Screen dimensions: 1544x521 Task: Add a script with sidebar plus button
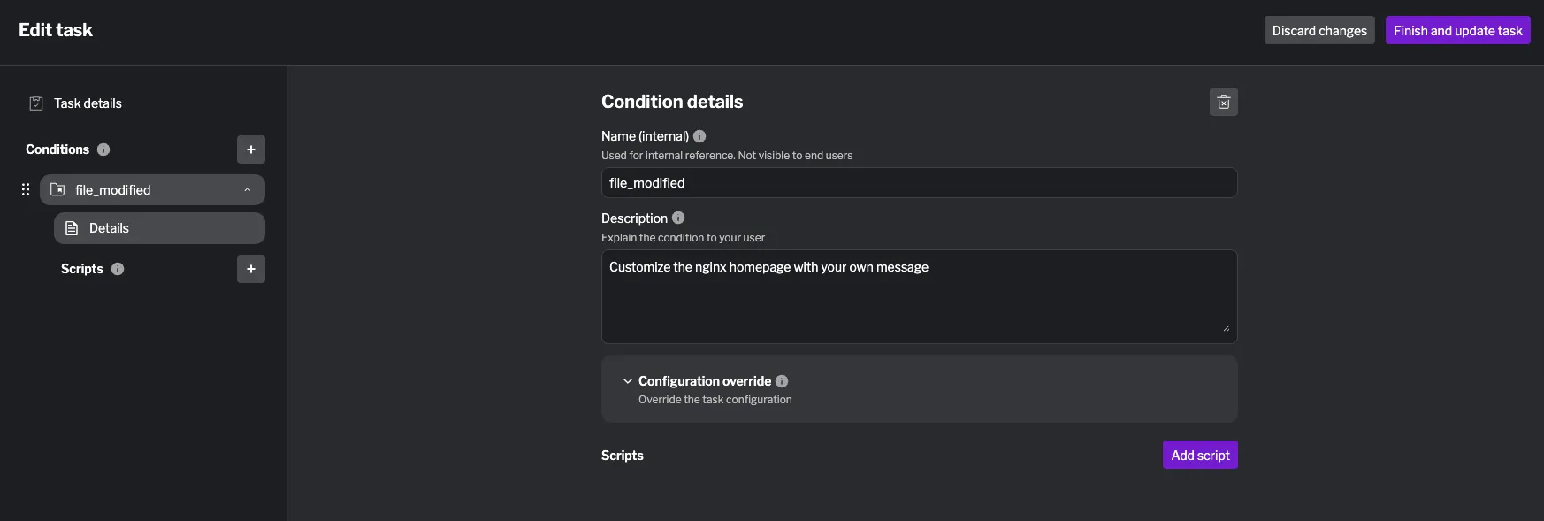pyautogui.click(x=250, y=269)
